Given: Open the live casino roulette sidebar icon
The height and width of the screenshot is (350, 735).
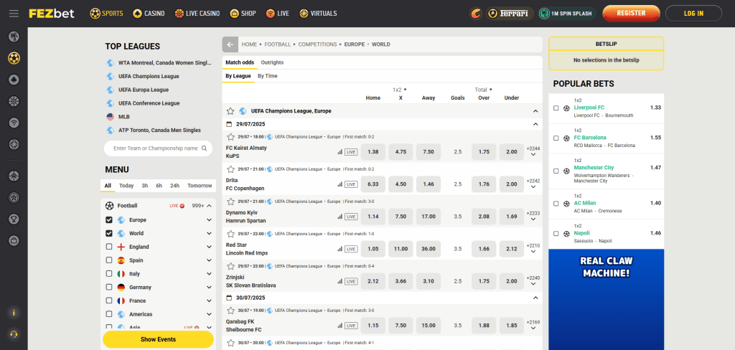Looking at the screenshot, I should click(14, 101).
